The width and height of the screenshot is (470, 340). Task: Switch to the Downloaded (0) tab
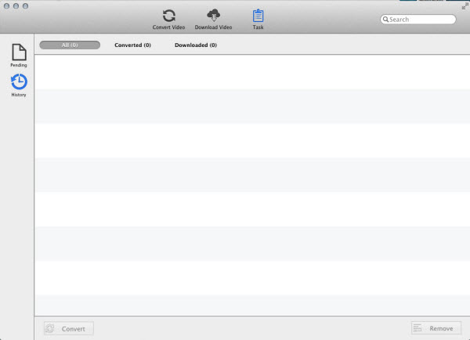pyautogui.click(x=195, y=45)
